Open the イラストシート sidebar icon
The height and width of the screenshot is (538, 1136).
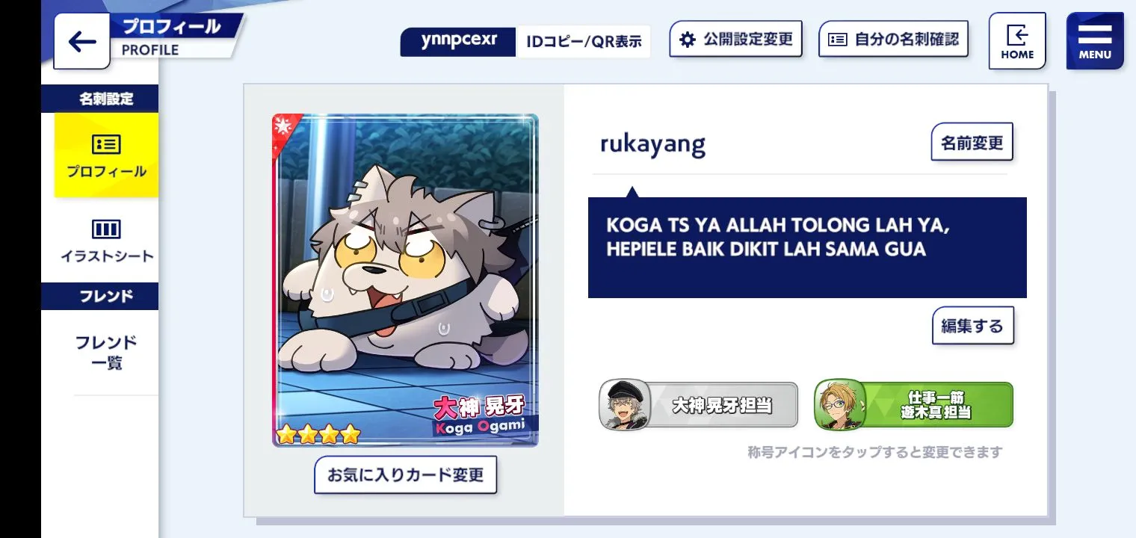point(106,229)
